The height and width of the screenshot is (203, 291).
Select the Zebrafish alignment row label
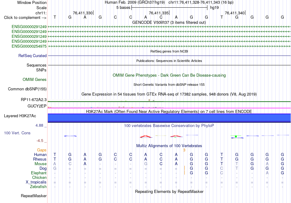(x=38, y=187)
